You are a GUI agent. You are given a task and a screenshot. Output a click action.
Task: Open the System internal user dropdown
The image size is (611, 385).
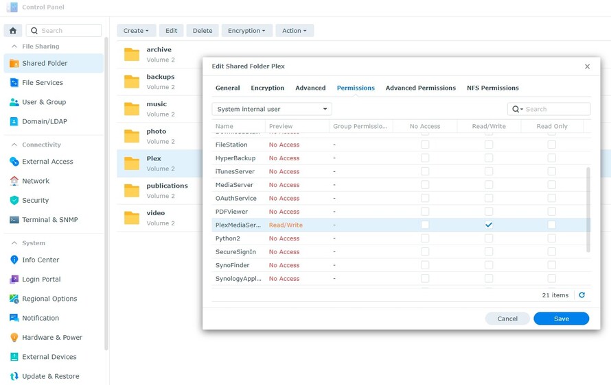pyautogui.click(x=272, y=110)
